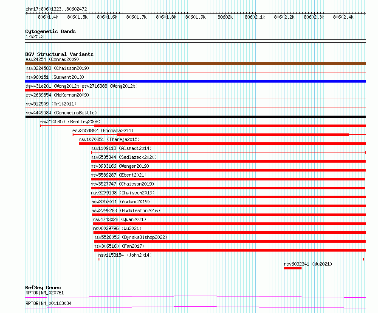Select the 17q25.3 band label
378x313 pixels.
(35, 36)
